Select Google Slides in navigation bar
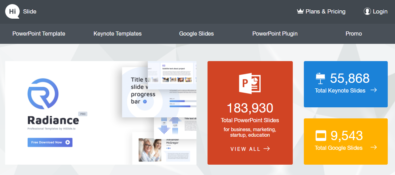Image resolution: width=395 pixels, height=175 pixels. (196, 34)
